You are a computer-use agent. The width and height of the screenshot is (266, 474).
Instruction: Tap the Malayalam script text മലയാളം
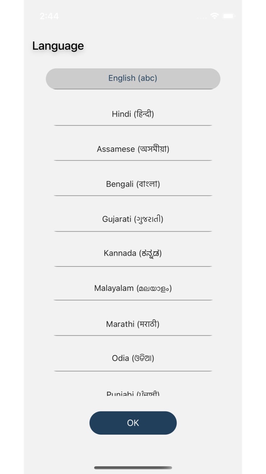pos(154,288)
